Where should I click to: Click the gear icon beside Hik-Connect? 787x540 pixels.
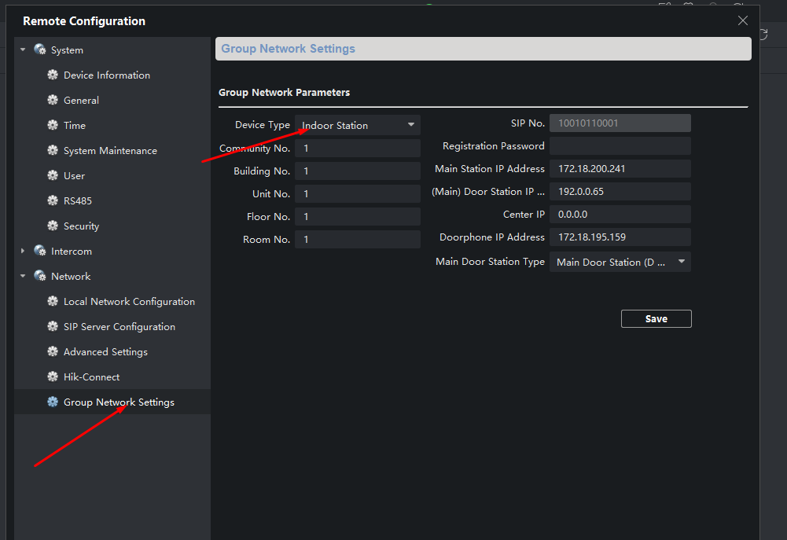[x=53, y=377]
